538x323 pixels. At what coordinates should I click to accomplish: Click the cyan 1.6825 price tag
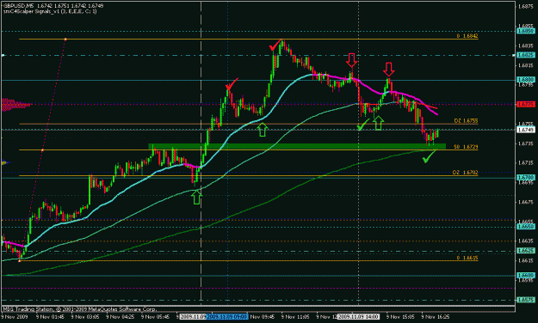[525, 55]
